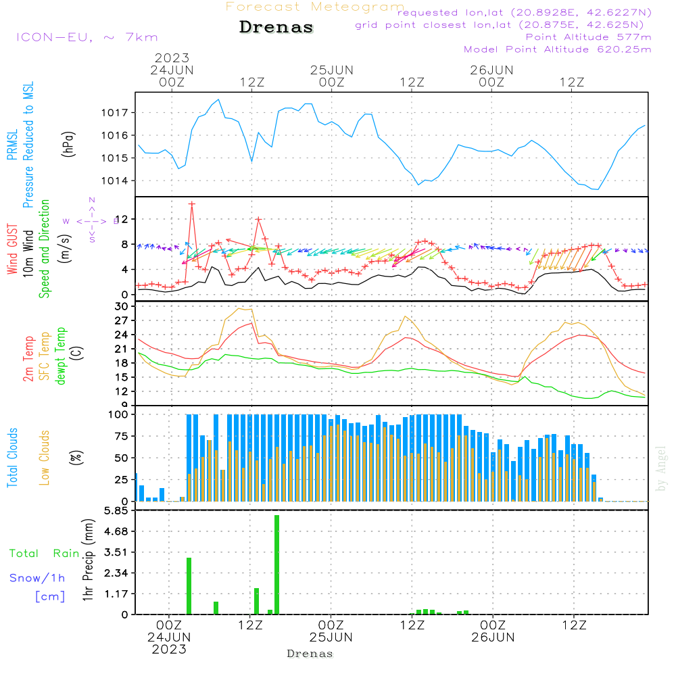Click the 25 cloud axis value

coord(121,480)
